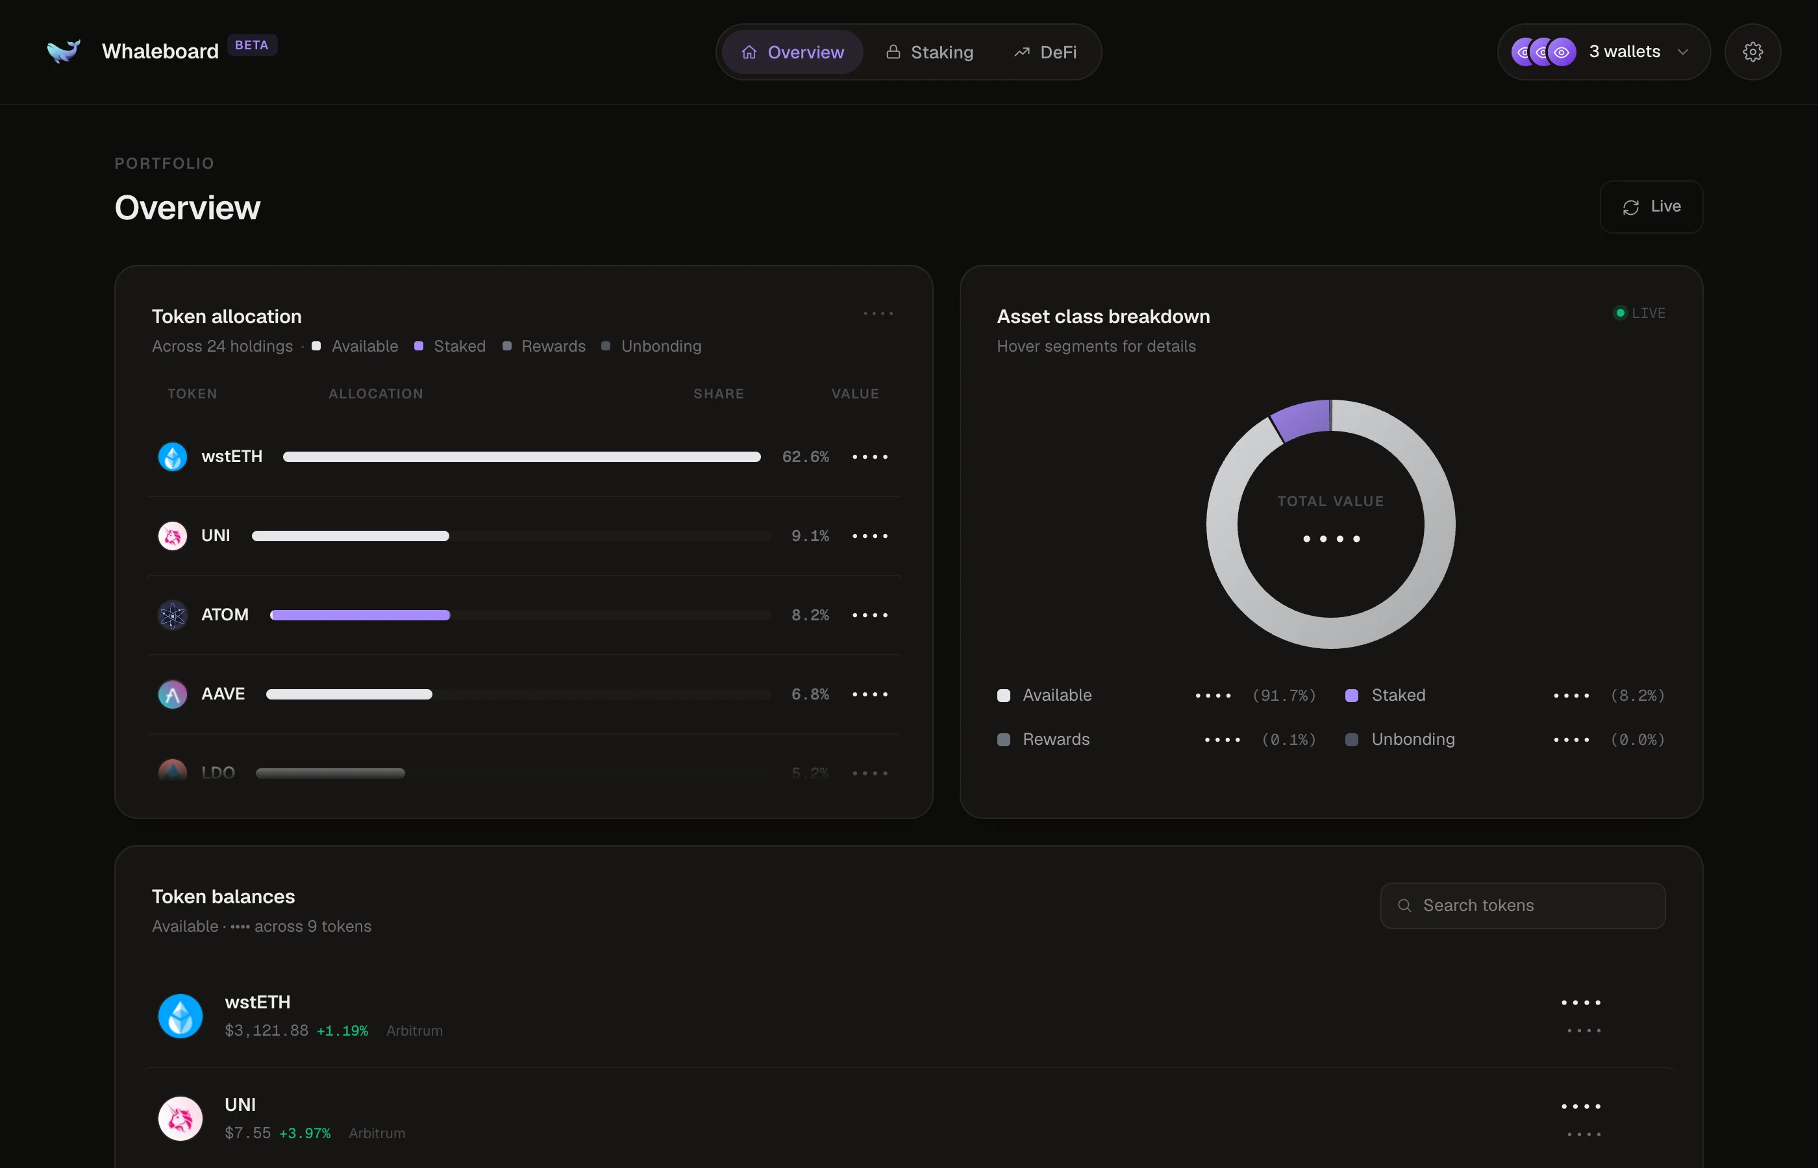Click the UNI icon in Token balances

(180, 1118)
